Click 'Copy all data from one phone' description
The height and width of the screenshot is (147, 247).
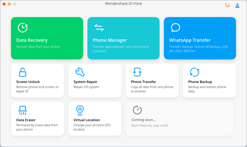152,89
